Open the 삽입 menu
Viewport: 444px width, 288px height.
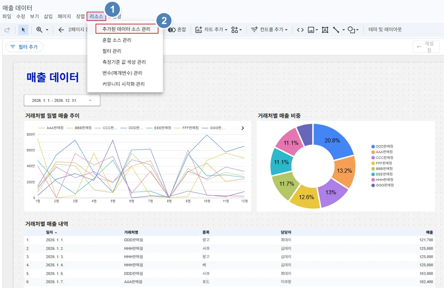click(48, 16)
